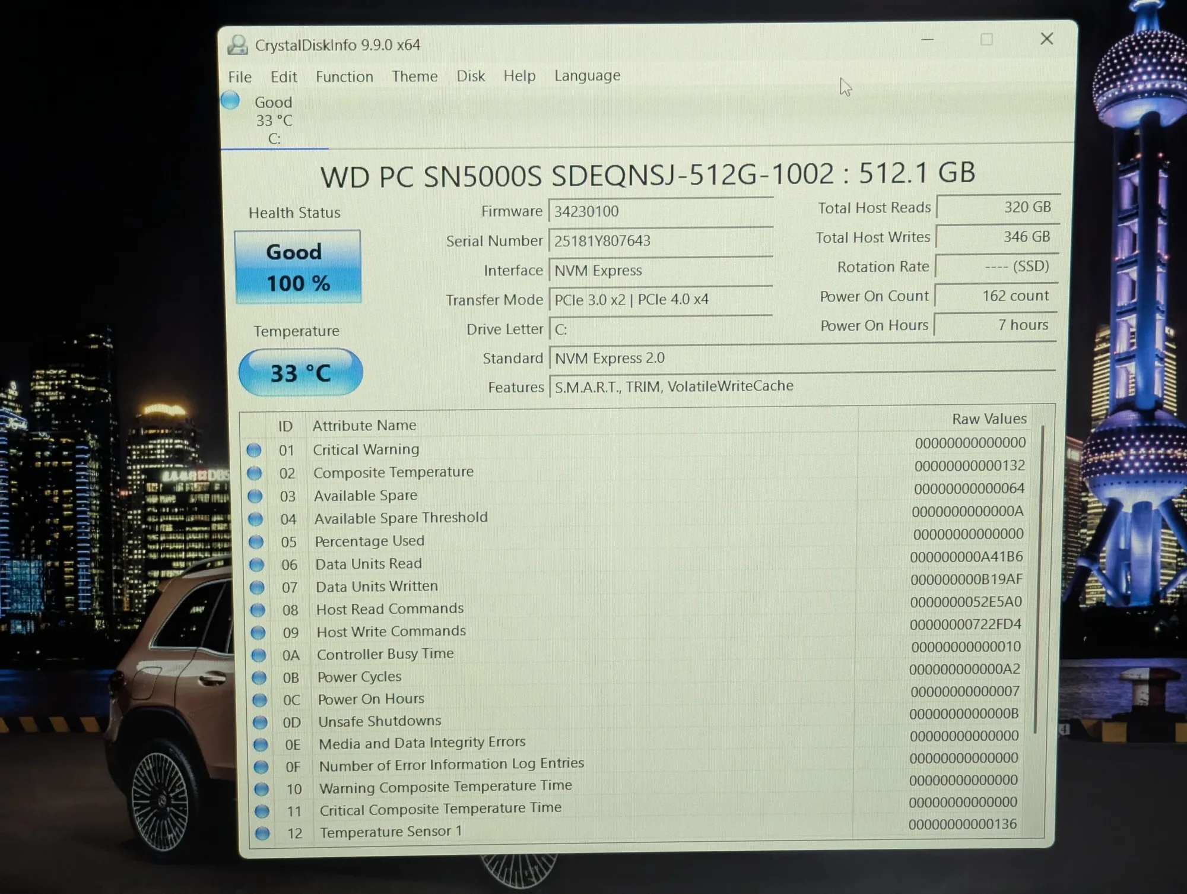1187x894 pixels.
Task: Click the Transfer Mode field
Action: click(x=661, y=299)
